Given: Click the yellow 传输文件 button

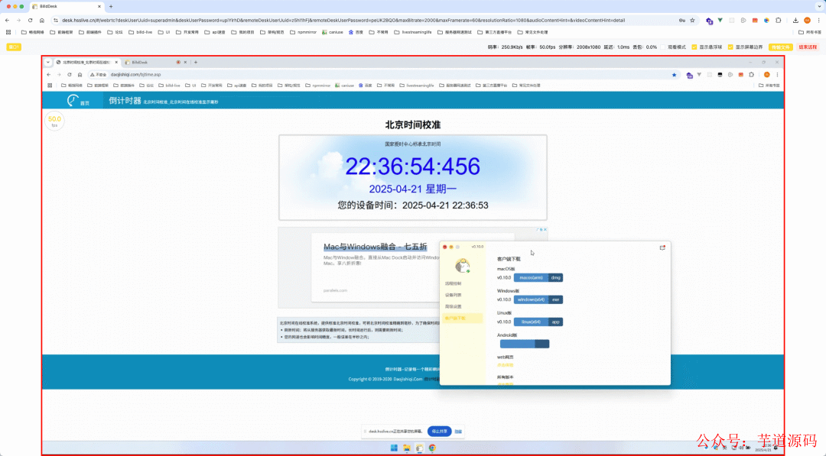Looking at the screenshot, I should [780, 47].
